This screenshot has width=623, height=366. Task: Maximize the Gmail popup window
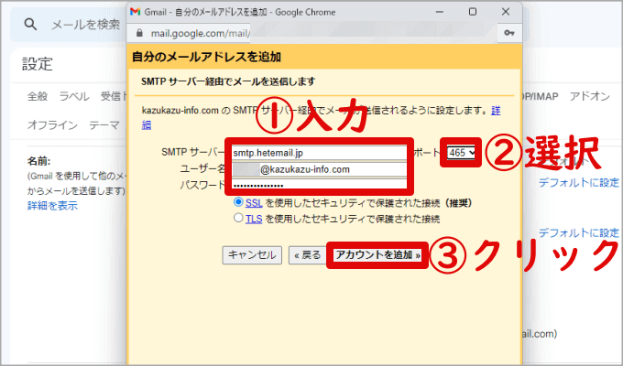(473, 12)
